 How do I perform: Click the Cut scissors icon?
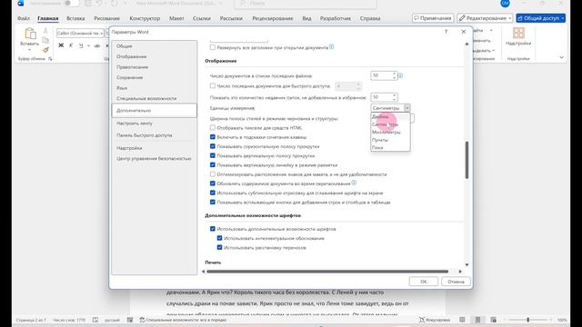coord(45,31)
